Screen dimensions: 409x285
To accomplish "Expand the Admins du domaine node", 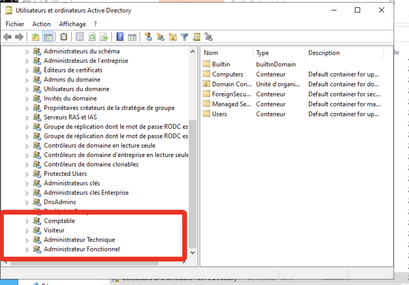I will (27, 80).
